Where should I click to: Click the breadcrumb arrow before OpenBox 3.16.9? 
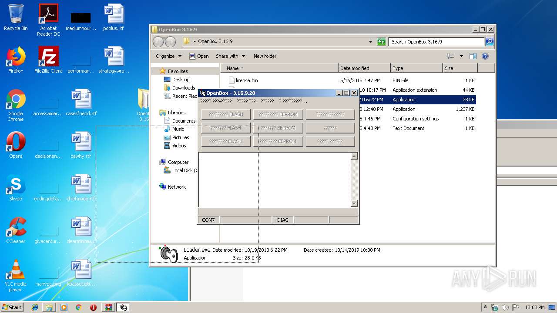click(x=195, y=42)
